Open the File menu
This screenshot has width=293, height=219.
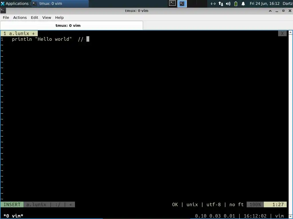[x=6, y=17]
